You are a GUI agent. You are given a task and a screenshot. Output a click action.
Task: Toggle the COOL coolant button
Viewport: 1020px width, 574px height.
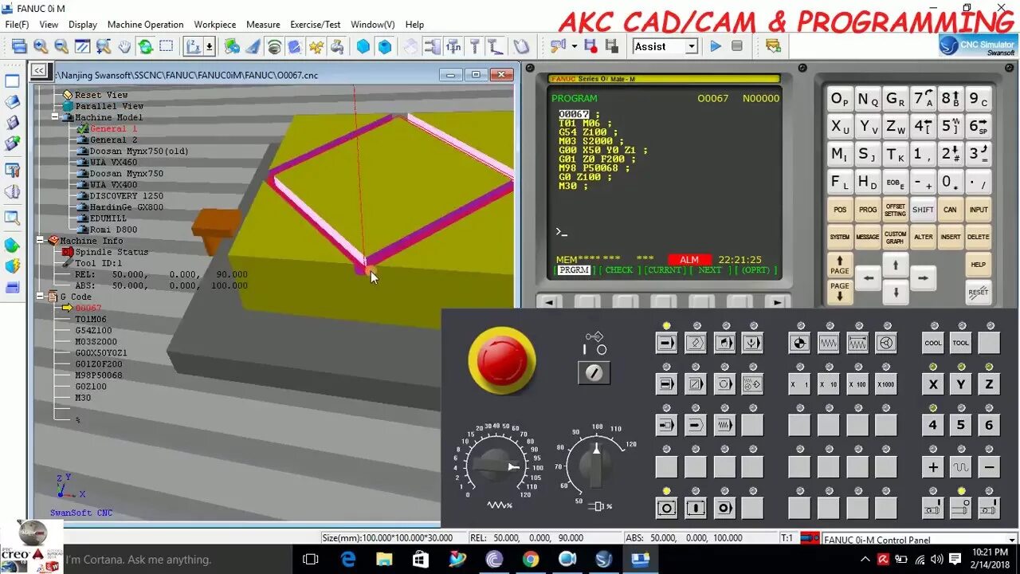click(x=933, y=344)
